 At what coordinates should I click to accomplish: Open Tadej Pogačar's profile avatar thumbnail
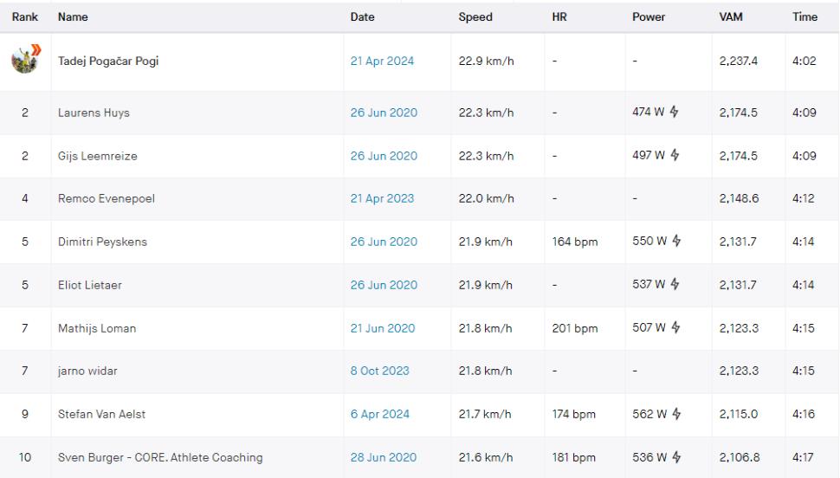(x=24, y=60)
